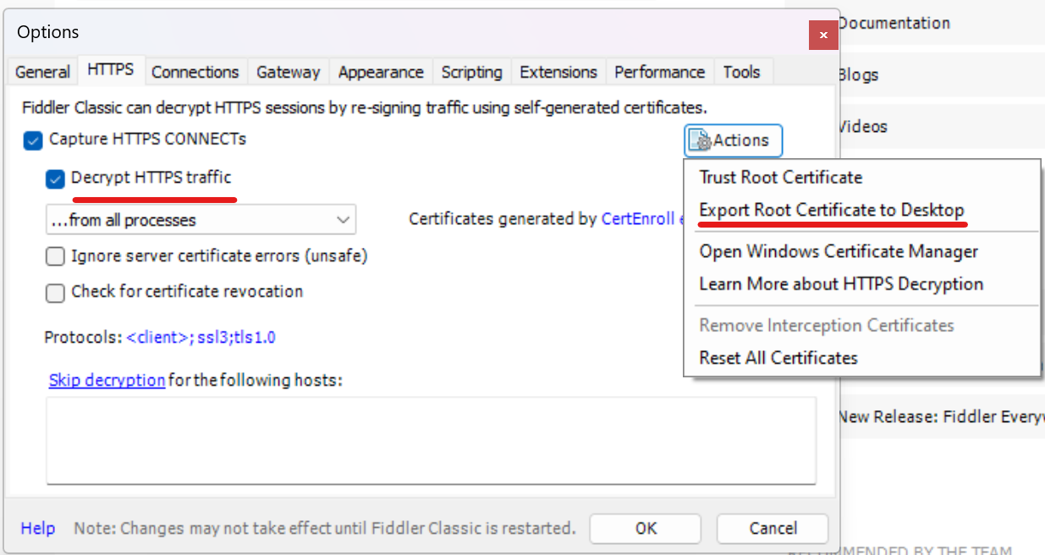Open the Connections tab
The height and width of the screenshot is (555, 1045).
click(195, 72)
